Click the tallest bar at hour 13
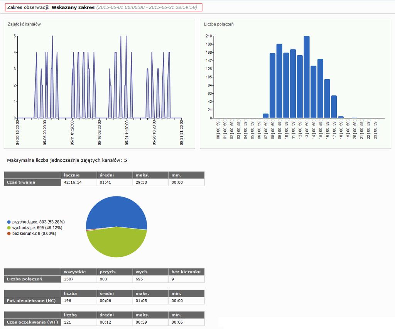 pos(307,77)
